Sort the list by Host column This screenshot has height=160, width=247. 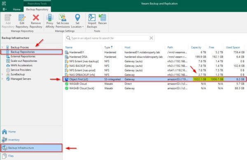[127, 47]
